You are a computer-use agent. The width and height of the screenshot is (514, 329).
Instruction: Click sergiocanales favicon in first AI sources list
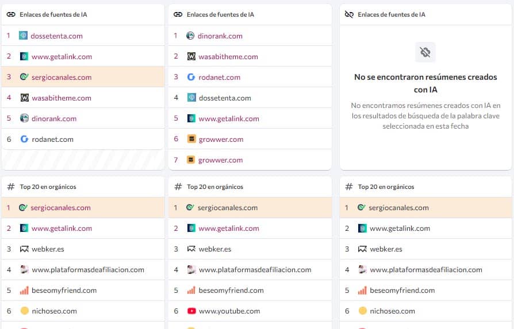tap(24, 77)
